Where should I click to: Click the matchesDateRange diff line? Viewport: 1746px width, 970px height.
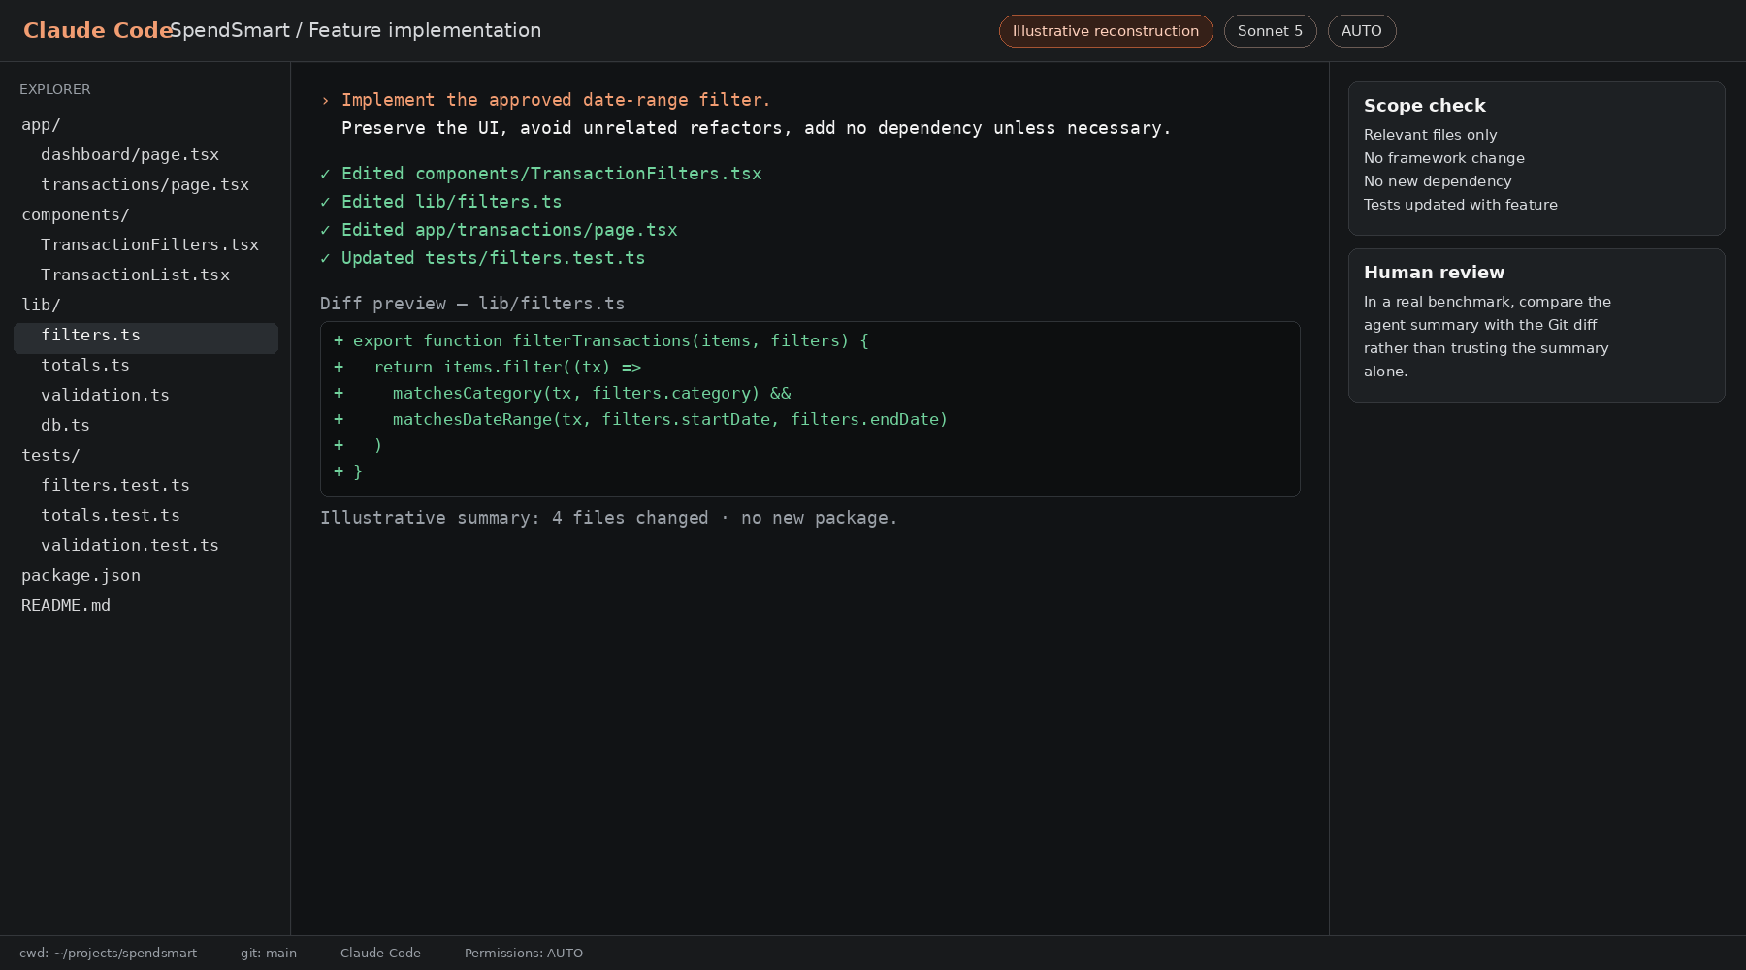point(641,420)
